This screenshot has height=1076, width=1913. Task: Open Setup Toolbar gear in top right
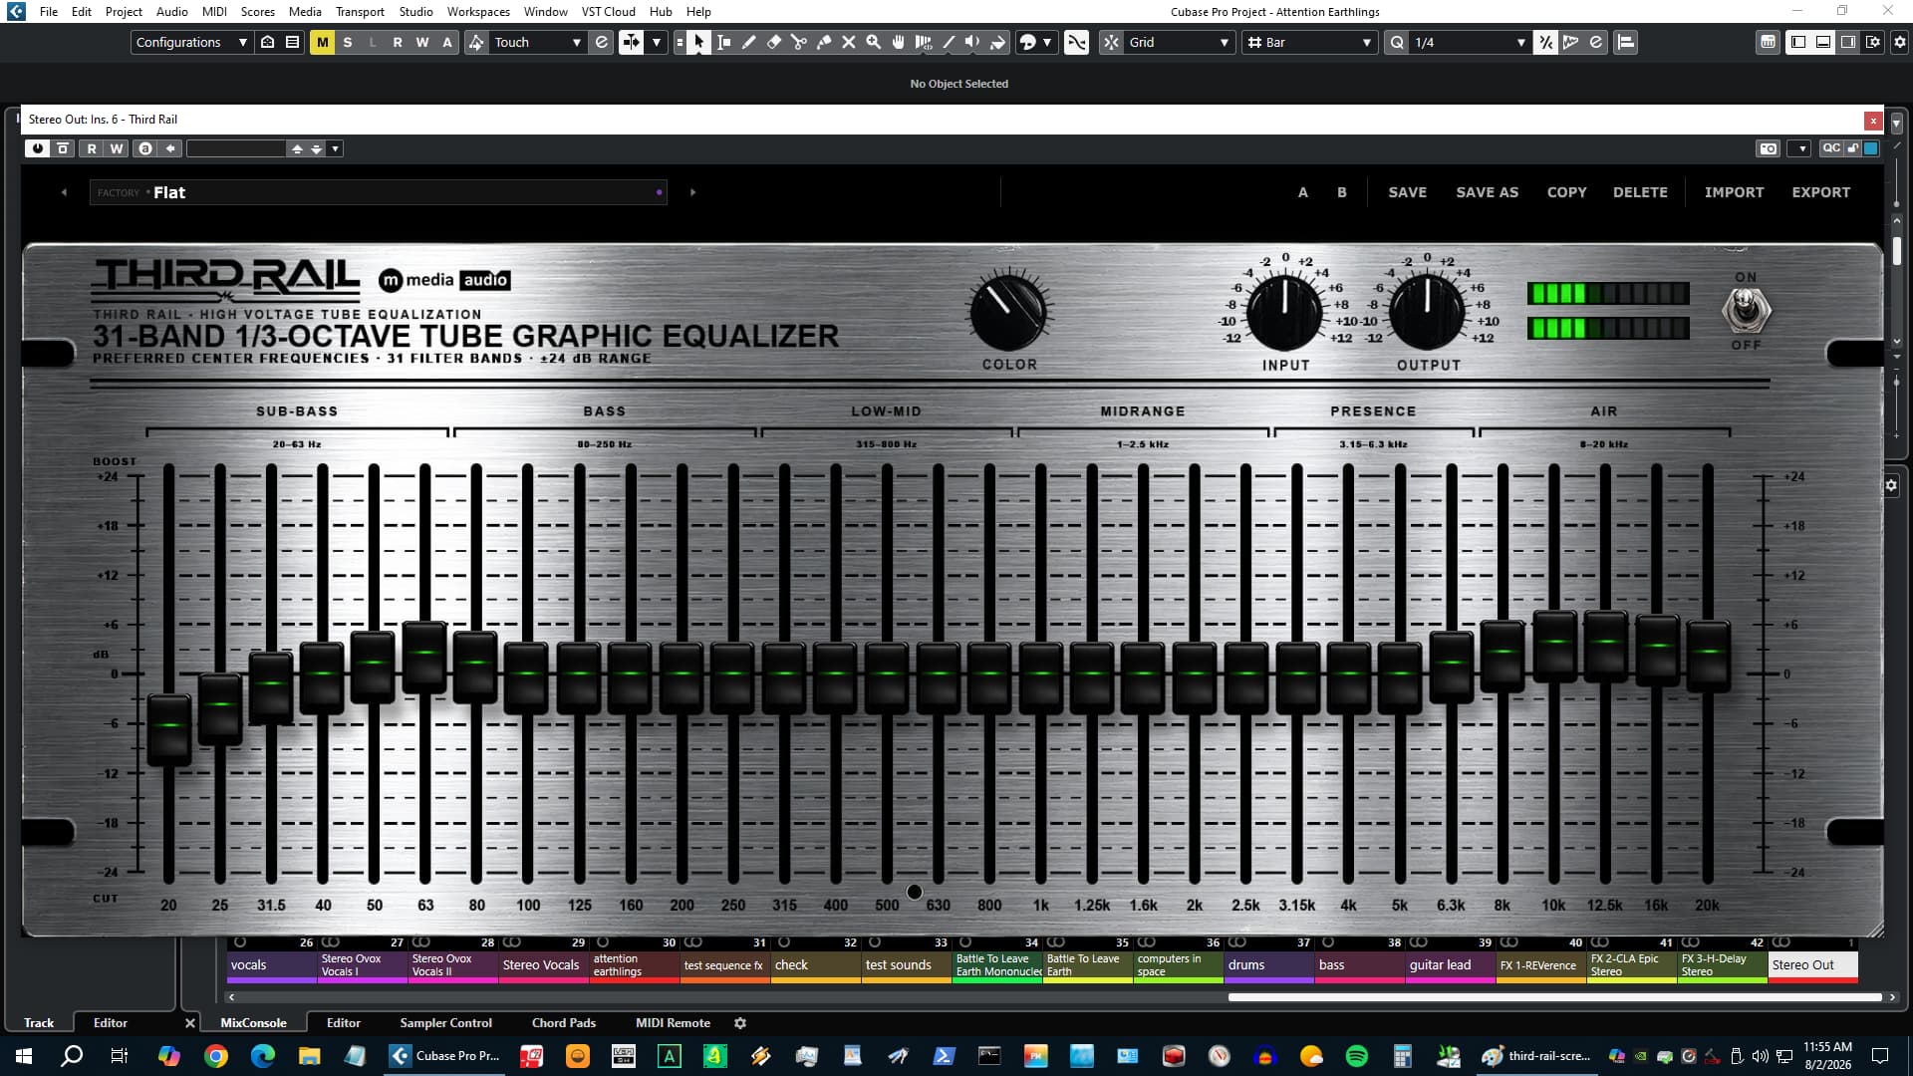(x=1899, y=42)
